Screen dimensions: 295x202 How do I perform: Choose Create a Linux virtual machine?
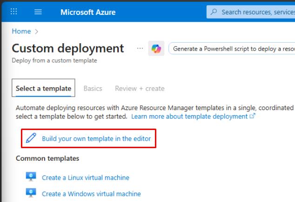[86, 177]
